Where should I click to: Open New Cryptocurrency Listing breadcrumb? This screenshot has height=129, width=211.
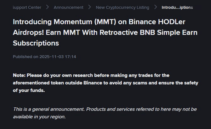click(122, 7)
